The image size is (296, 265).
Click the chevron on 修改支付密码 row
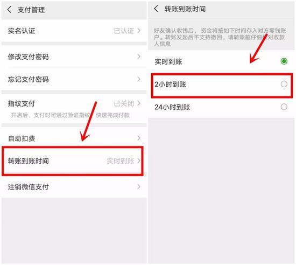click(139, 57)
